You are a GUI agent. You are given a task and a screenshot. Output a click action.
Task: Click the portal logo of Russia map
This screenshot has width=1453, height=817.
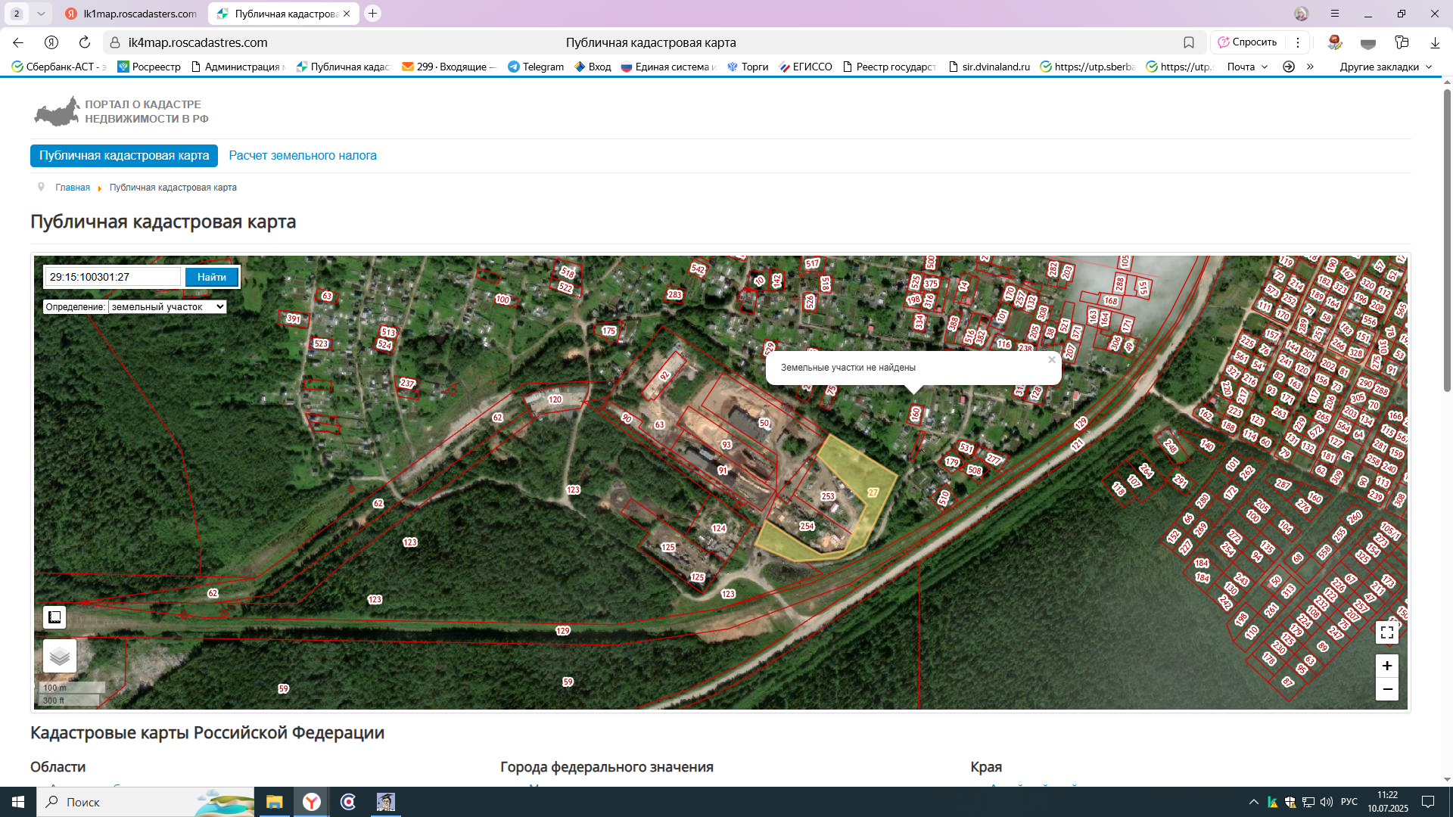tap(57, 111)
